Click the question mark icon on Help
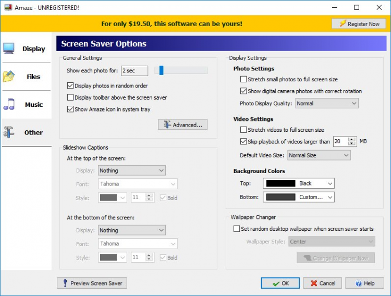 tap(358, 283)
